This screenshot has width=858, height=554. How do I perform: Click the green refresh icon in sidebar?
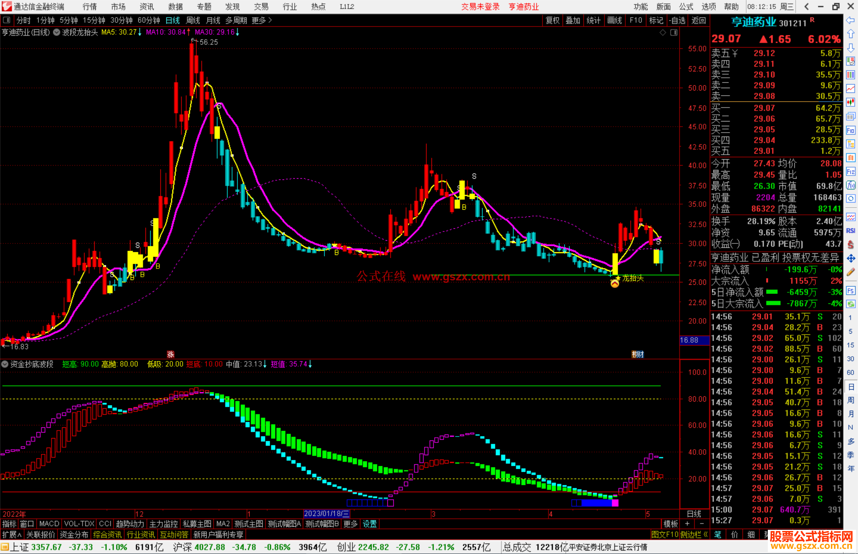(x=850, y=304)
